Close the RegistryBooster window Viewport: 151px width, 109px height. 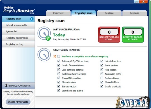(143, 2)
